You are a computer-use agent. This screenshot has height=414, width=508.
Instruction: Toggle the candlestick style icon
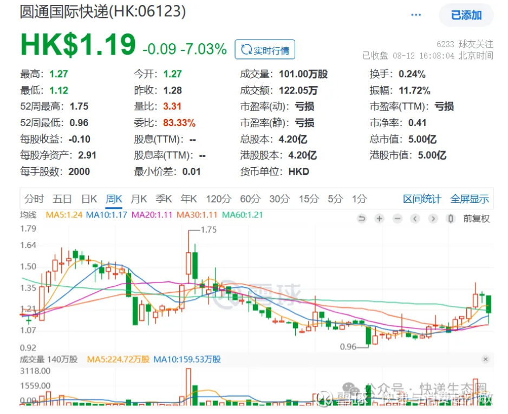[x=451, y=219]
